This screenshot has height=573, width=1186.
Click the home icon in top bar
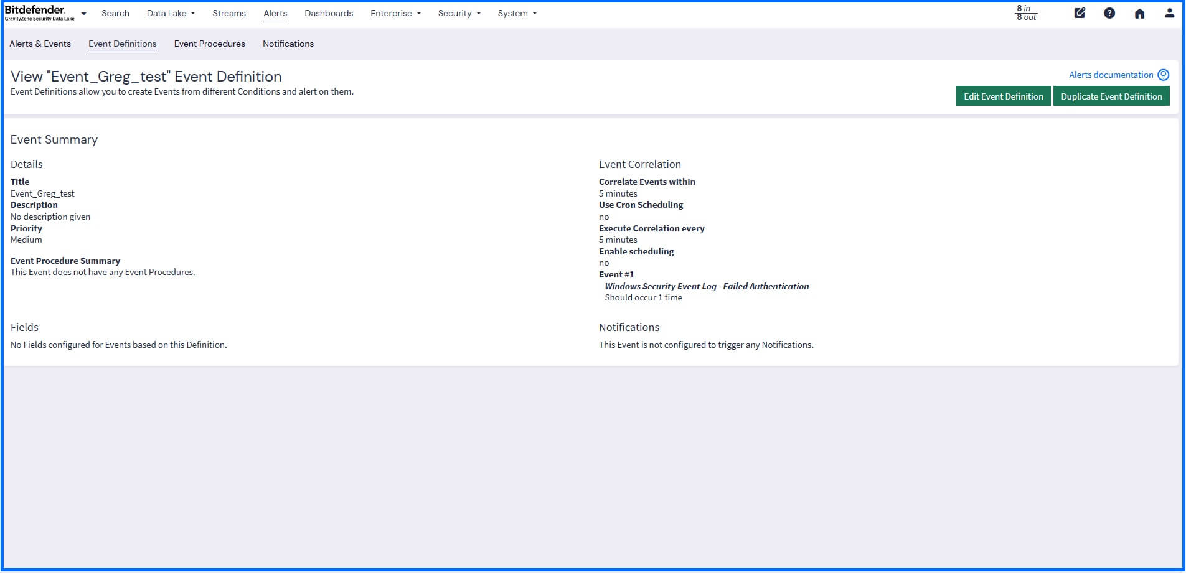click(x=1139, y=14)
